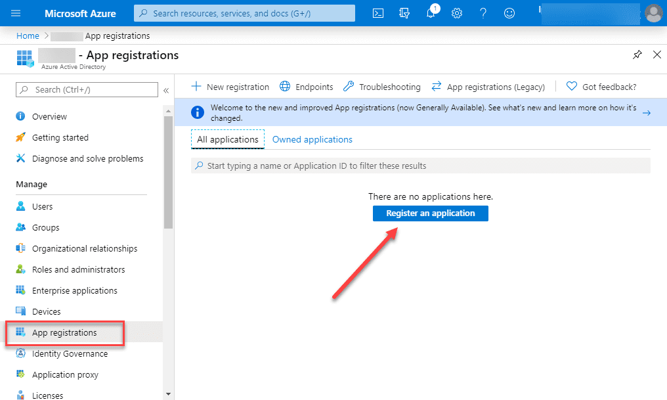This screenshot has width=667, height=400.
Task: Click the application filter search field
Action: [420, 166]
